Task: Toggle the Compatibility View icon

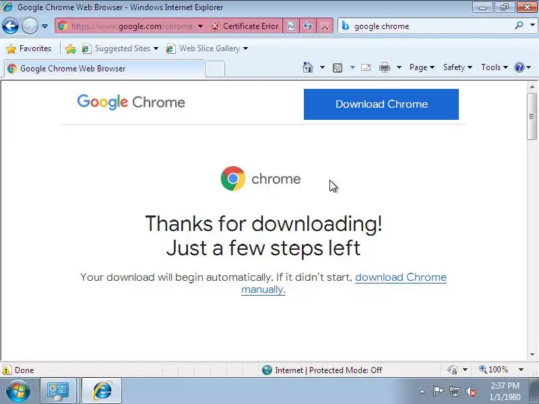Action: click(291, 26)
